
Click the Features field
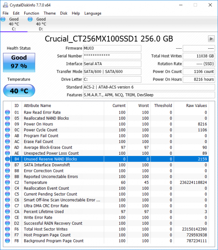tap(149, 95)
